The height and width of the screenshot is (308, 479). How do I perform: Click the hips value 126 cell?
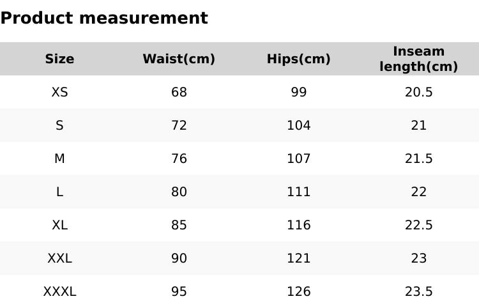298,292
